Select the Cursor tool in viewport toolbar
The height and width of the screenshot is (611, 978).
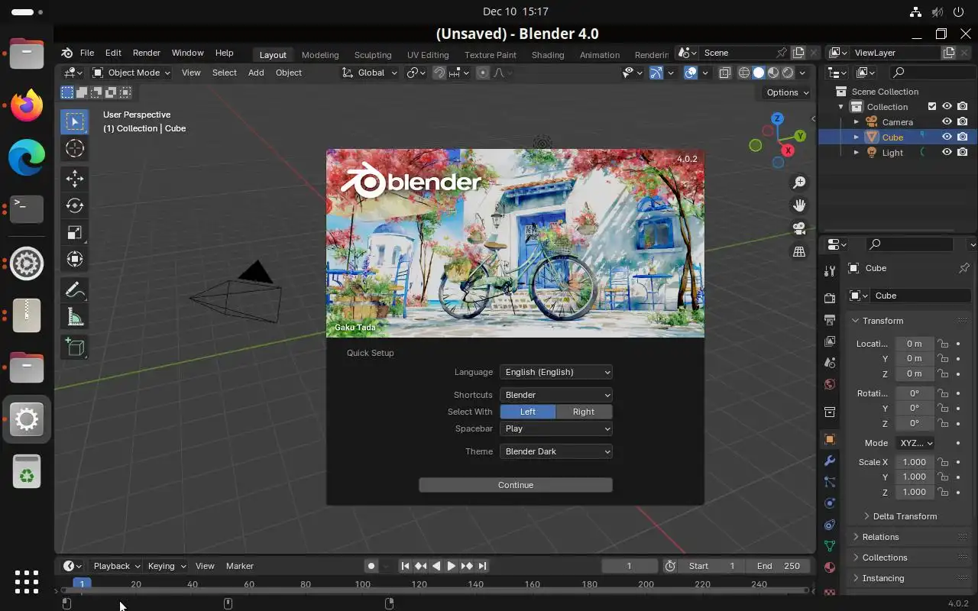(x=75, y=148)
